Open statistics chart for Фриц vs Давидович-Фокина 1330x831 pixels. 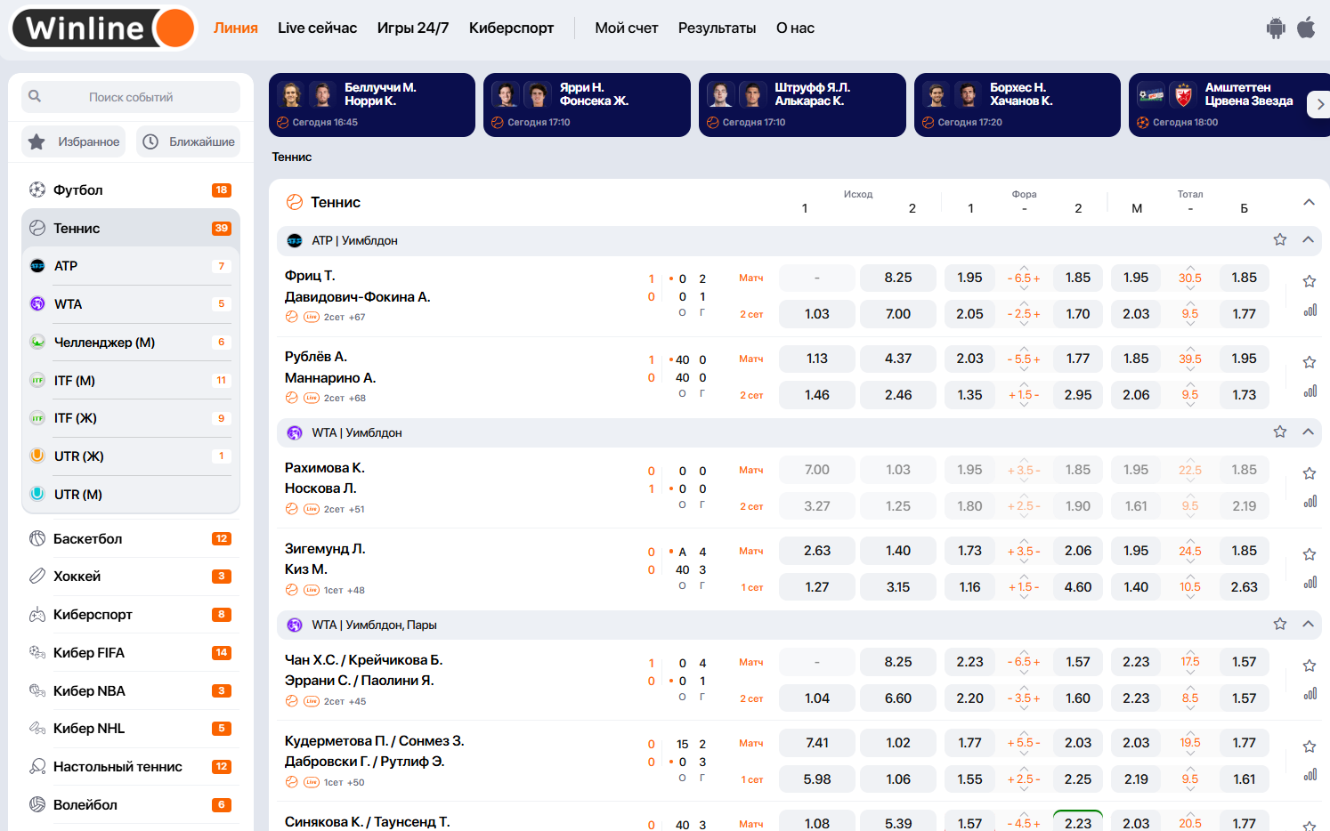[x=1310, y=311]
